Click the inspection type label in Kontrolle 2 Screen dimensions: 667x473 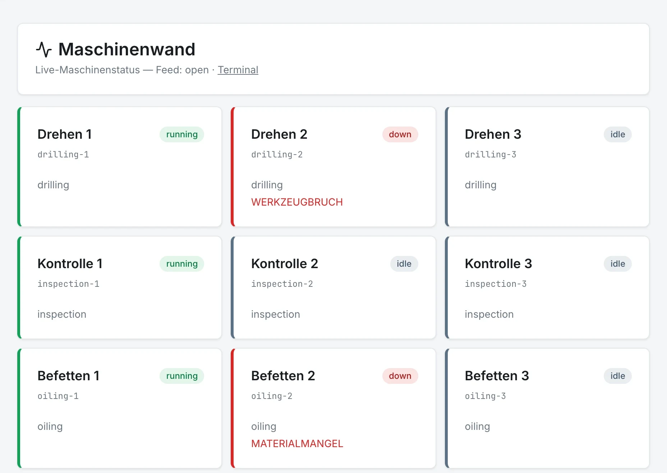point(276,314)
